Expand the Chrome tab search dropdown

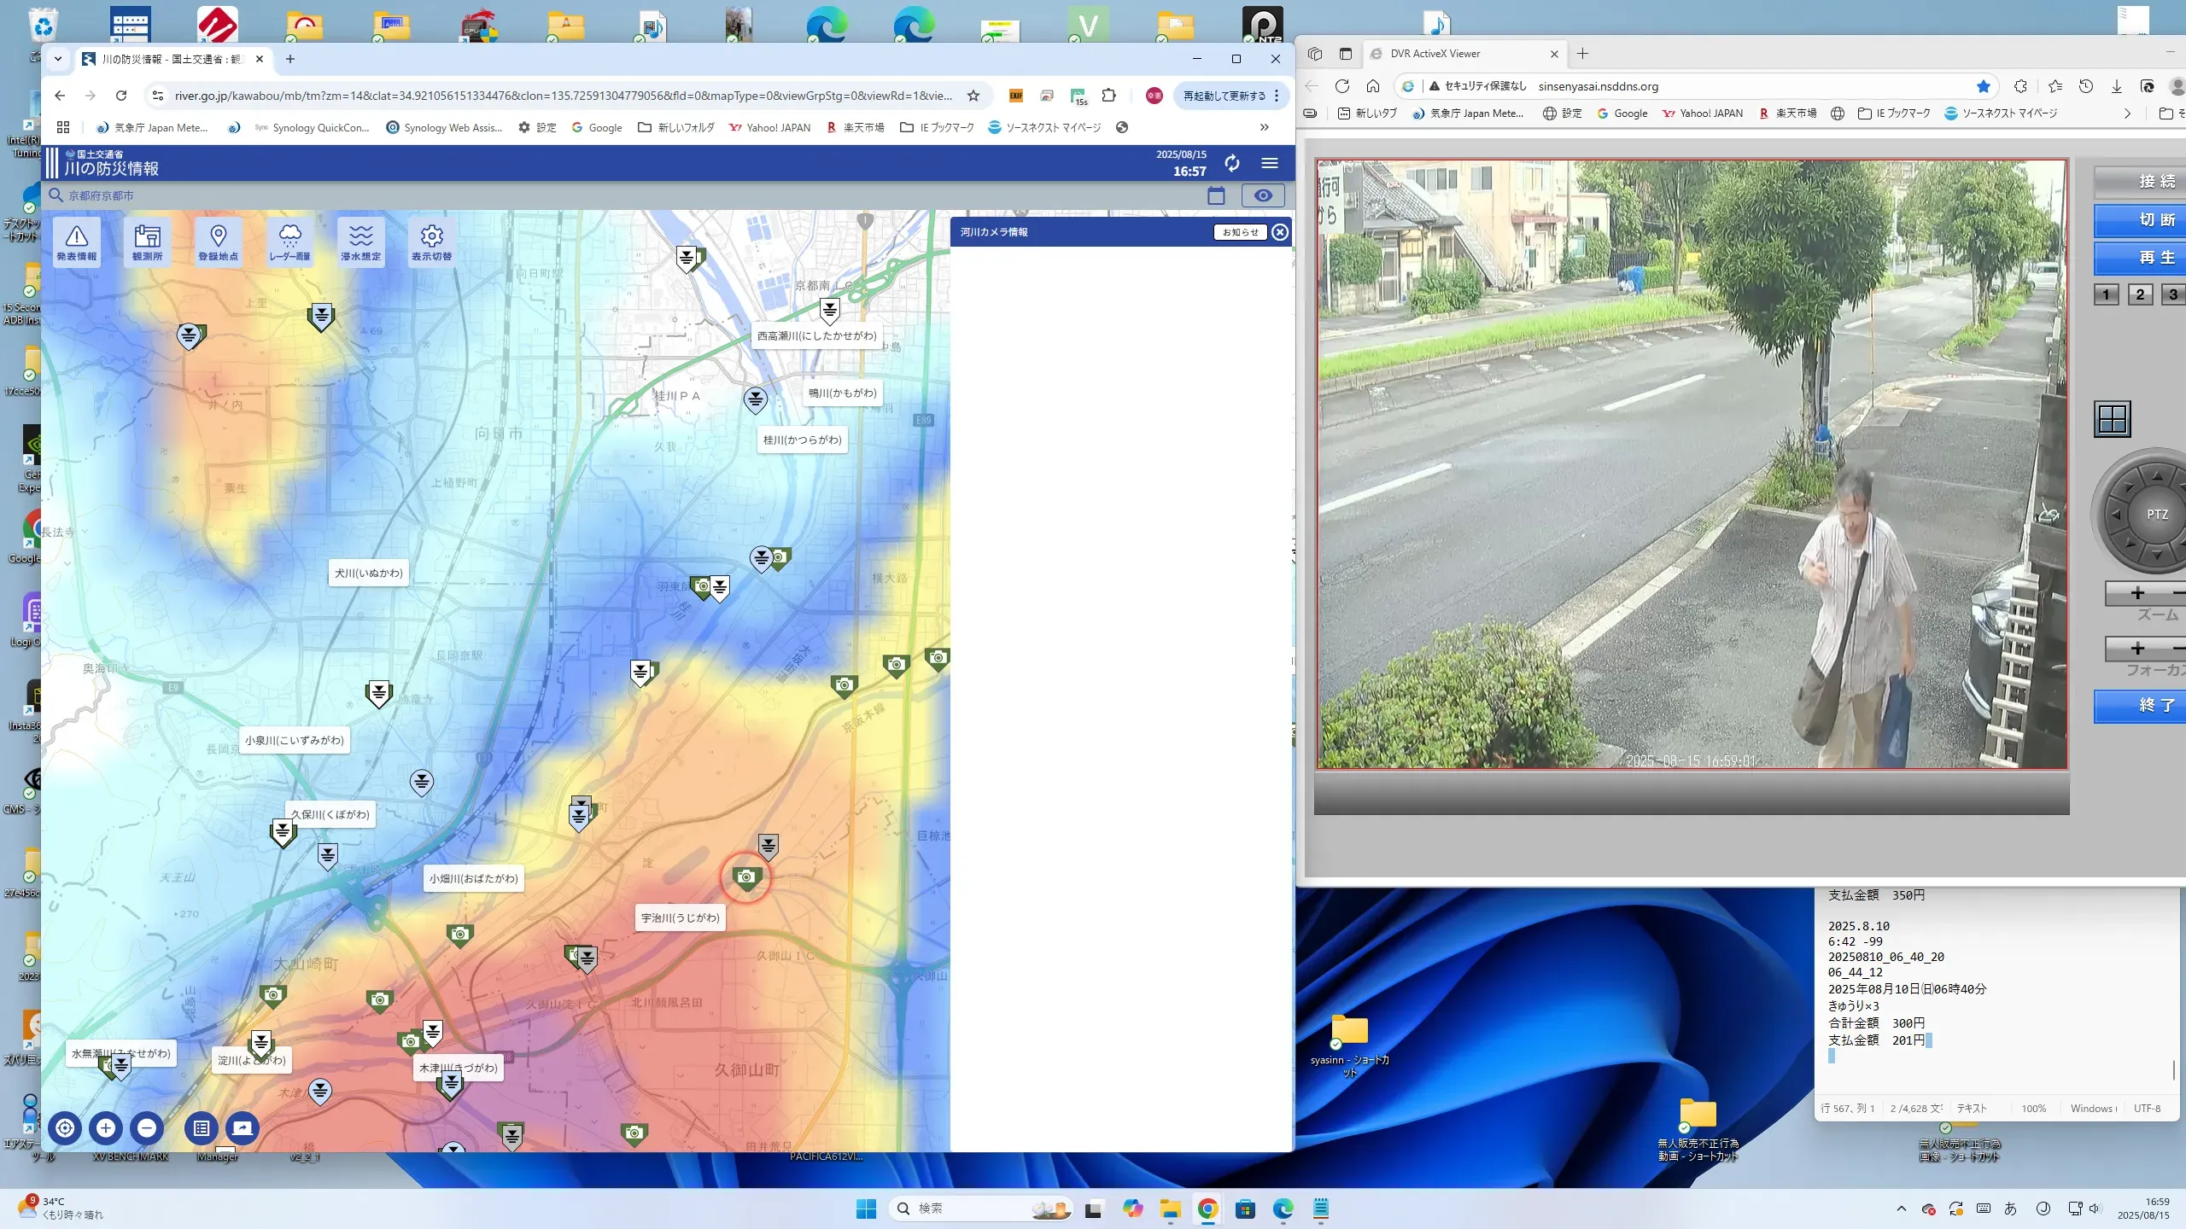pyautogui.click(x=58, y=59)
